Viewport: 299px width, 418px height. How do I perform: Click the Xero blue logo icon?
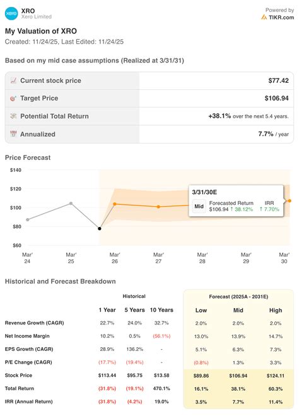pyautogui.click(x=11, y=13)
